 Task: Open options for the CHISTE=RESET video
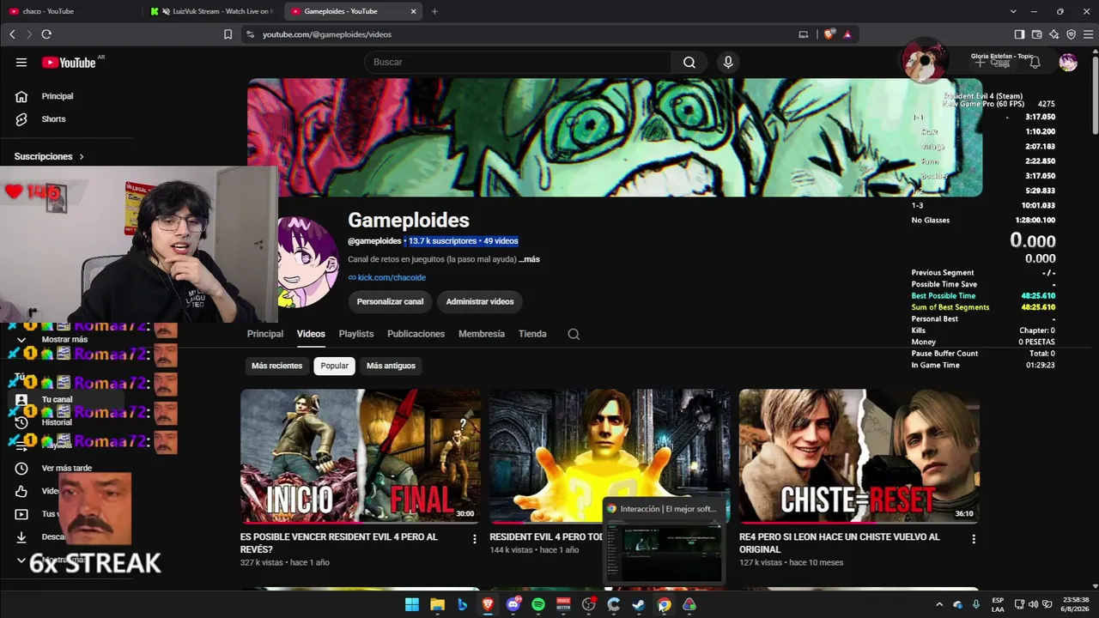(974, 539)
